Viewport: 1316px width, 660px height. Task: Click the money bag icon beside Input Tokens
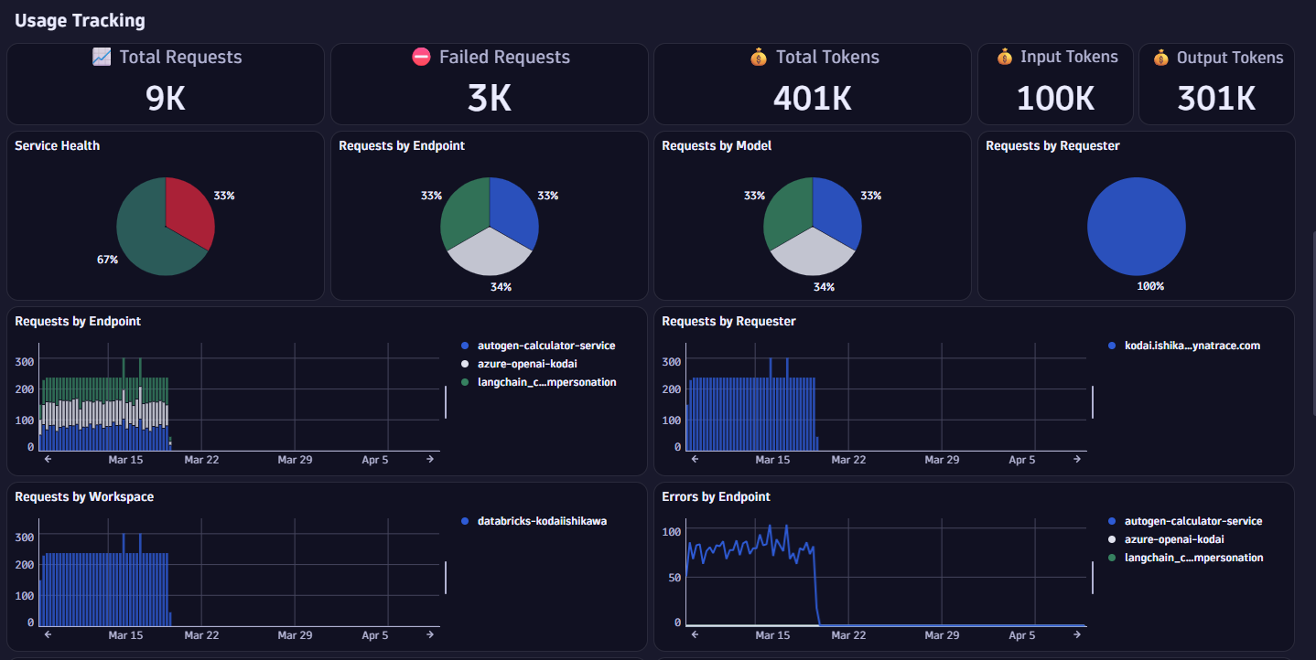pos(1005,57)
